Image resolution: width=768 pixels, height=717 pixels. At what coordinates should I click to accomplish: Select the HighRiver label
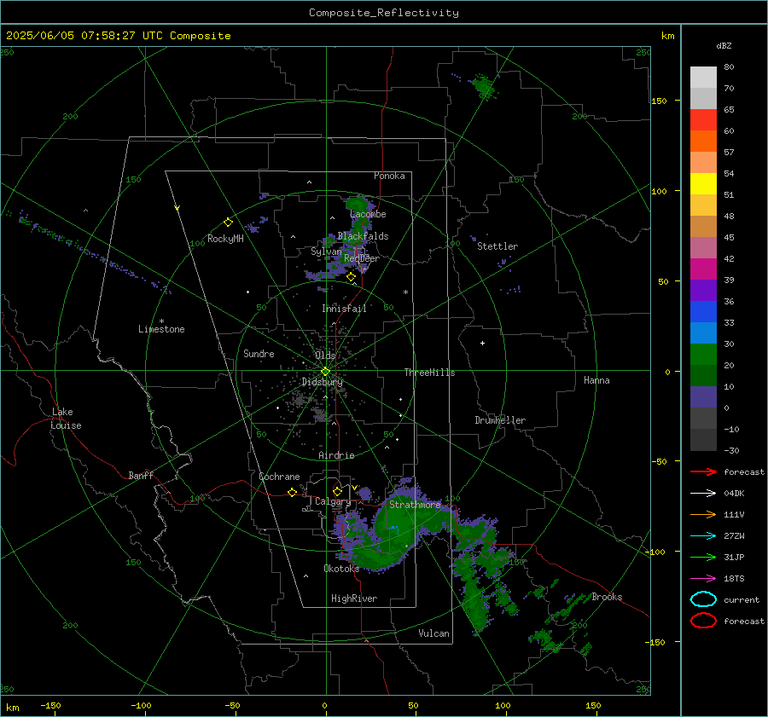[x=354, y=598]
